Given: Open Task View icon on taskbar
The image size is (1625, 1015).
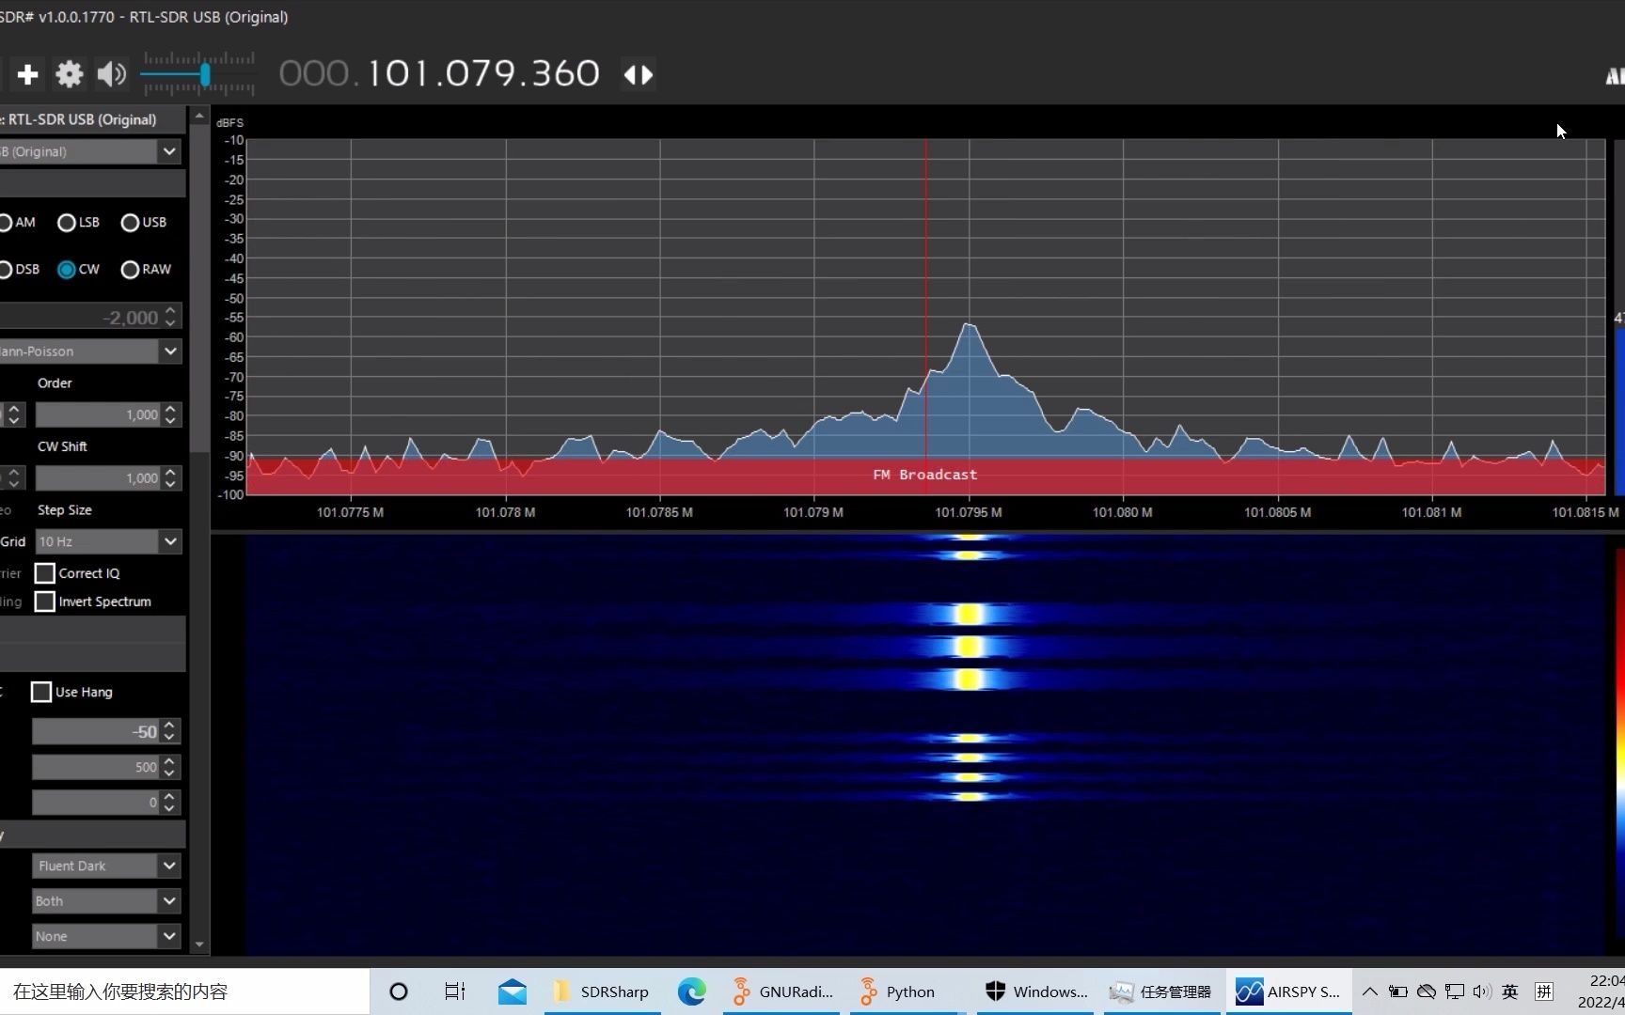Looking at the screenshot, I should pyautogui.click(x=455, y=992).
